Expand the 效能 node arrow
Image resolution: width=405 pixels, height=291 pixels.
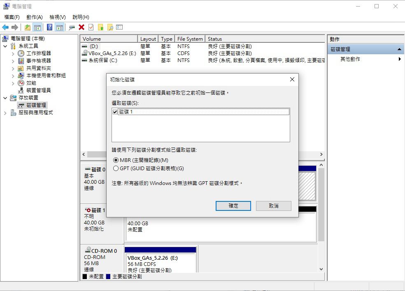13,83
